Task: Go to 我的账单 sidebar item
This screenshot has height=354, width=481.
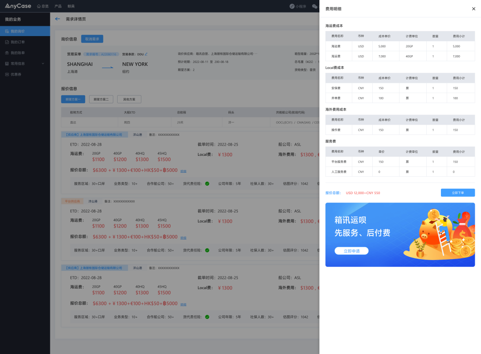Action: pyautogui.click(x=25, y=53)
